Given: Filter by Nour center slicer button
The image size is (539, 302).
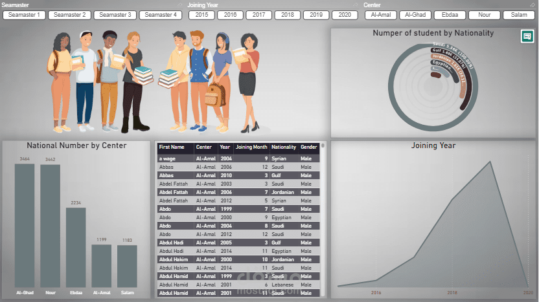Looking at the screenshot, I should click(485, 15).
